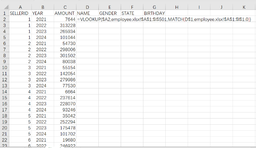The width and height of the screenshot is (256, 148).
Task: Select row 1 header
Action: coord(4,13)
